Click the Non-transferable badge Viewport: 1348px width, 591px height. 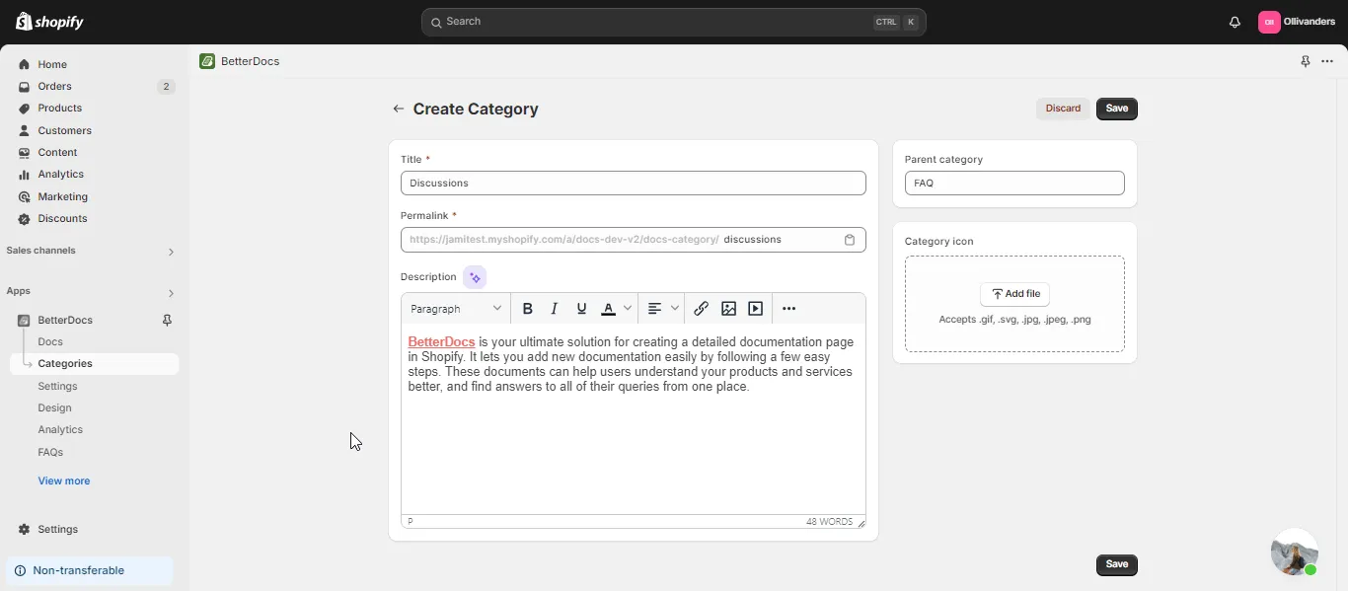(90, 571)
